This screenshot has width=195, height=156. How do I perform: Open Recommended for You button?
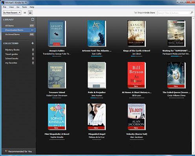[18, 151]
